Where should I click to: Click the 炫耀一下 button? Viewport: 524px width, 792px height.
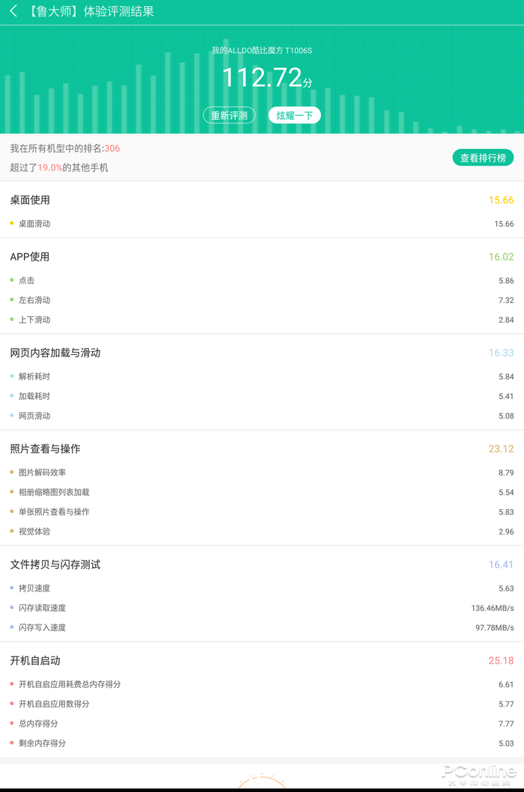pyautogui.click(x=295, y=115)
